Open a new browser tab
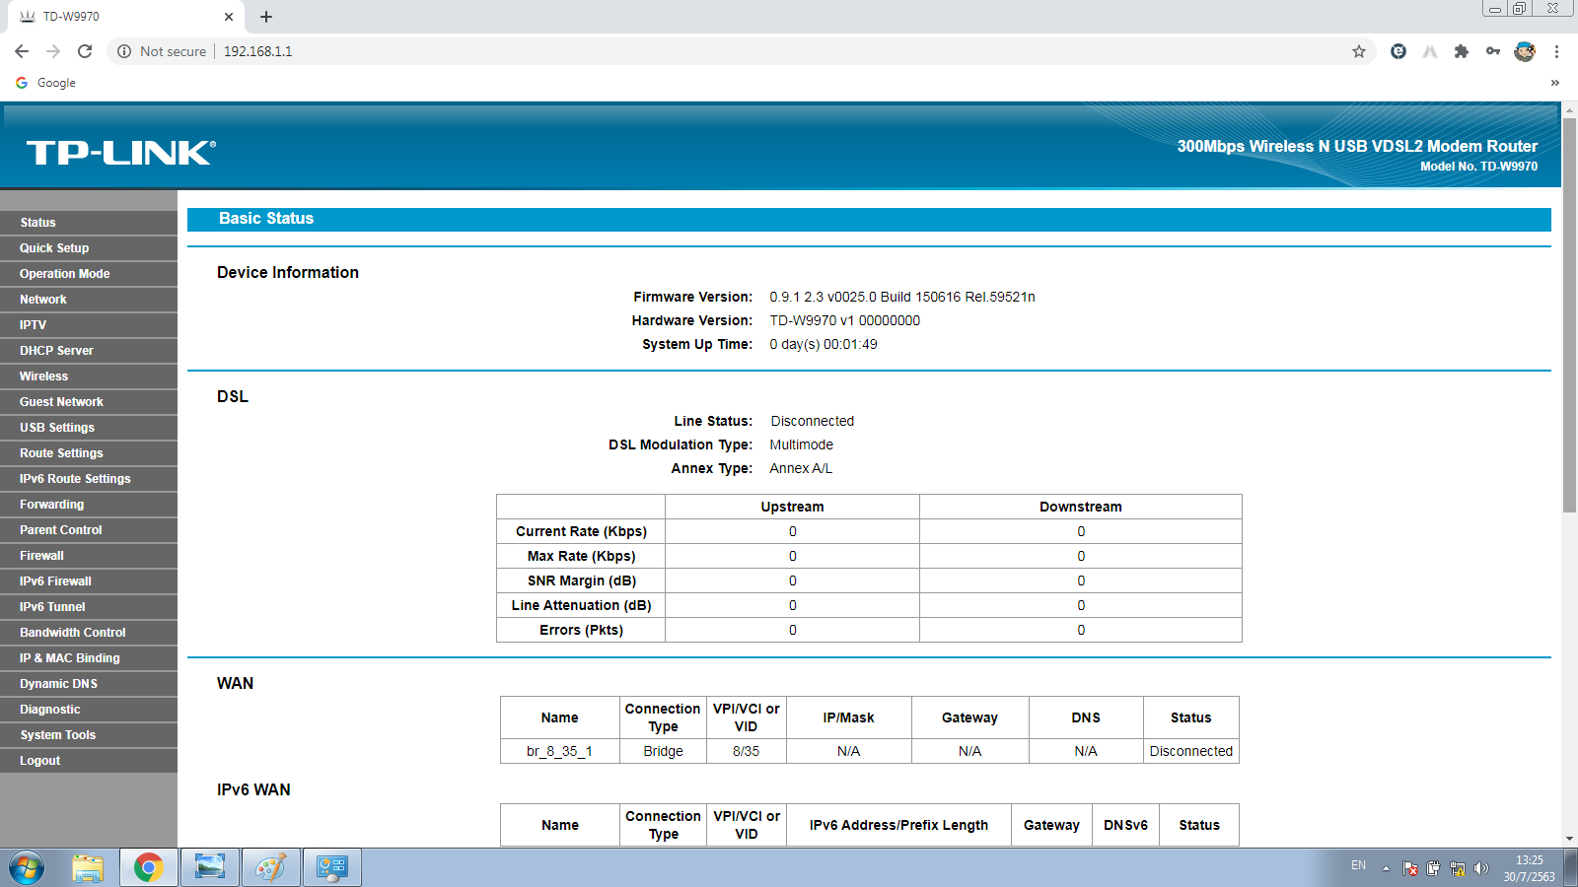This screenshot has width=1578, height=887. point(266,17)
